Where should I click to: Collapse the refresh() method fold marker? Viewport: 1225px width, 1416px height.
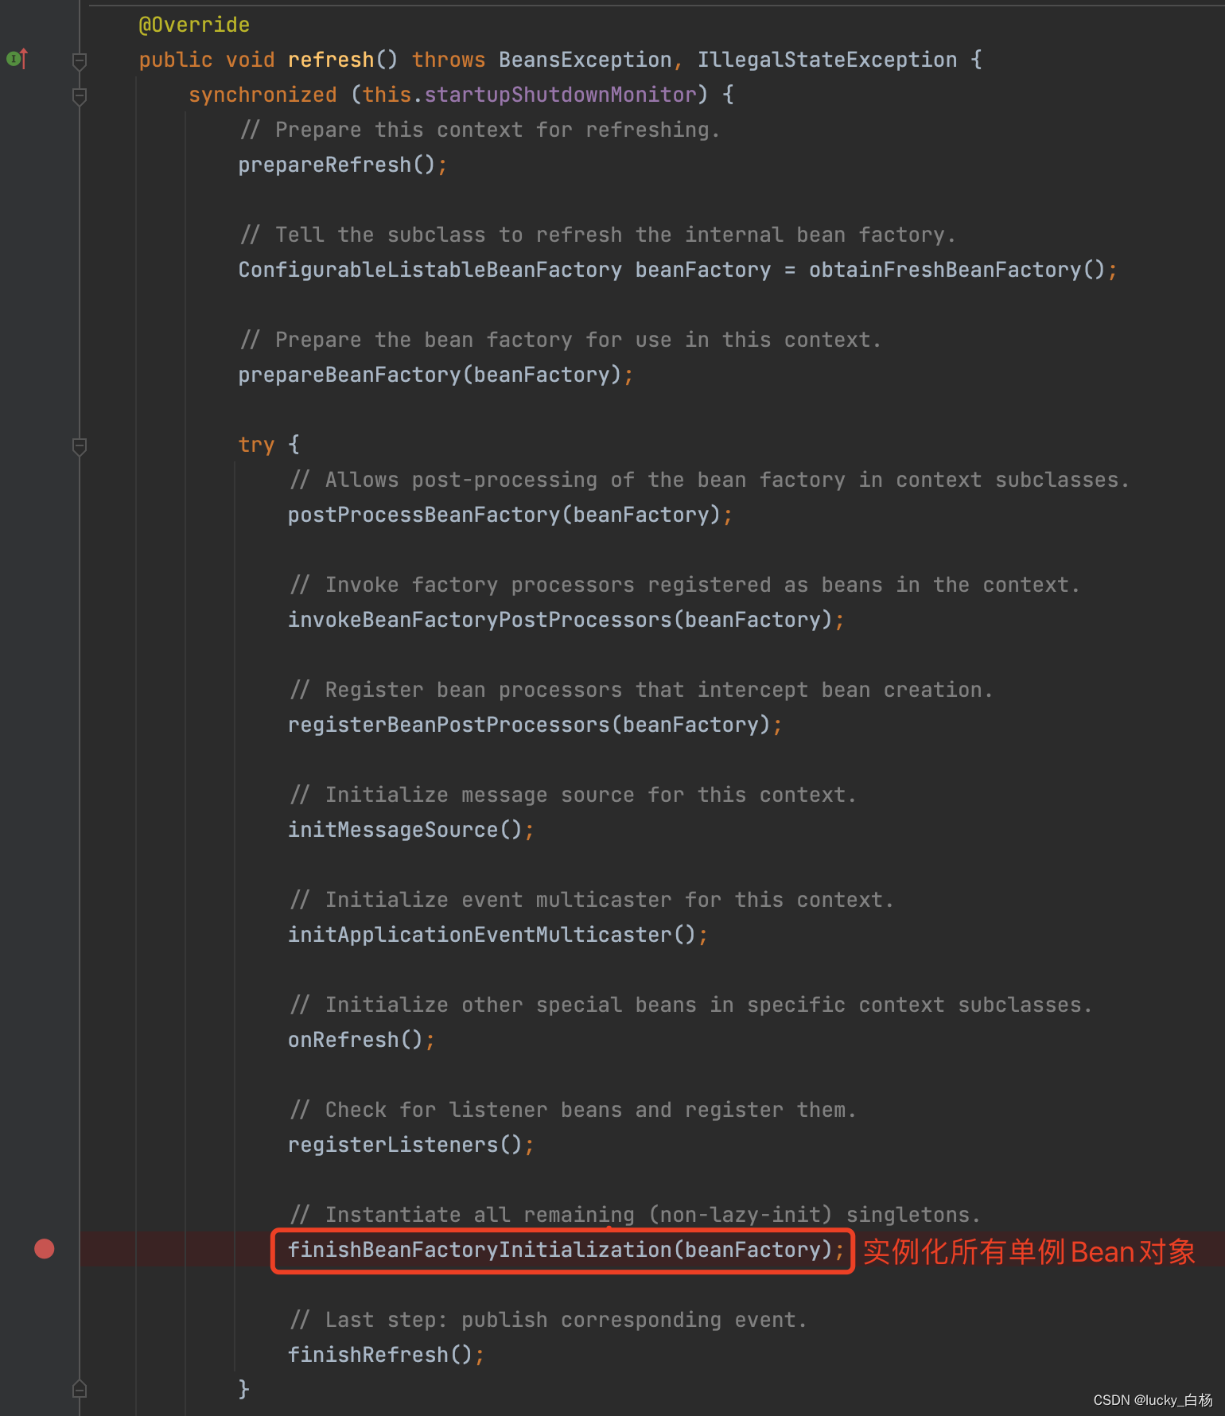(x=80, y=60)
